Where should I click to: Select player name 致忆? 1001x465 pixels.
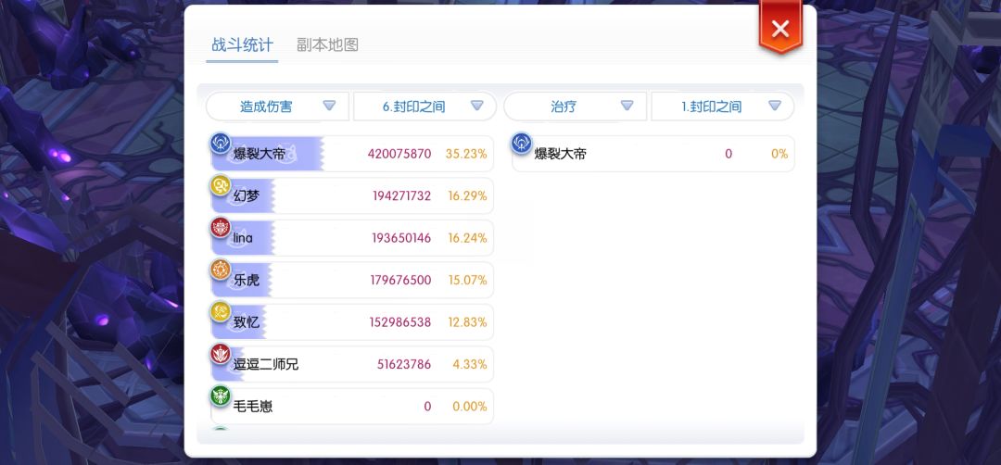247,322
